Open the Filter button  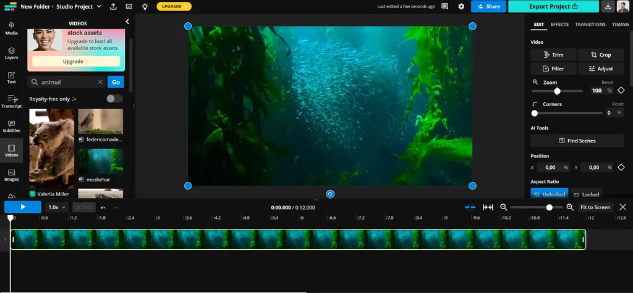553,68
